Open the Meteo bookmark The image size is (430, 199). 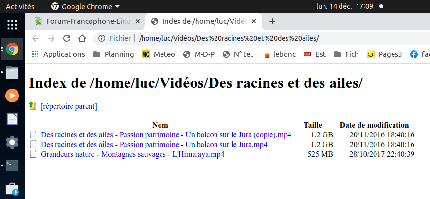click(158, 54)
